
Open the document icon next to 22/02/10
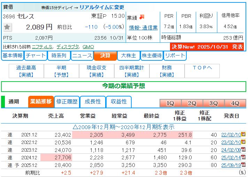(x=243, y=135)
